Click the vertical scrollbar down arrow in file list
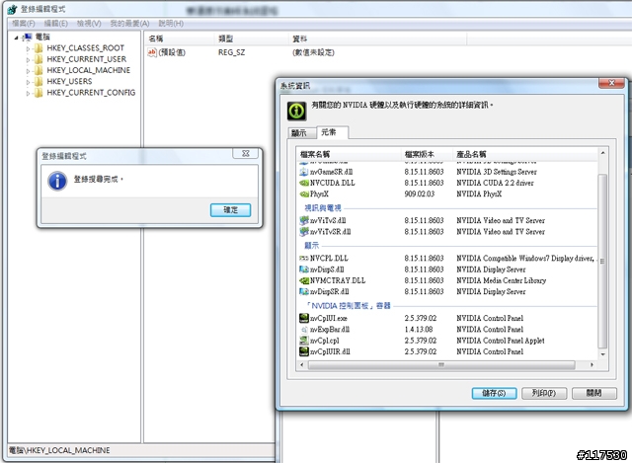This screenshot has height=463, width=632. (x=603, y=355)
